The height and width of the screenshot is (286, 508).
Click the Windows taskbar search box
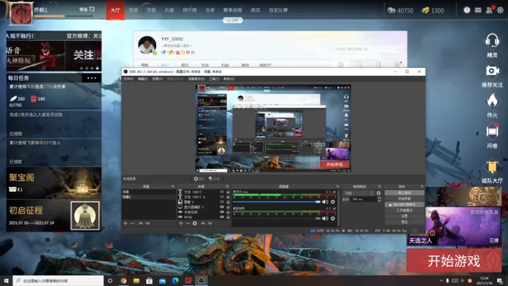tap(58, 281)
